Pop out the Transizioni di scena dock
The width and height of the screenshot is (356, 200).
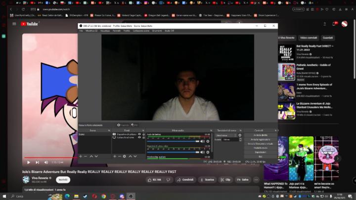pos(240,130)
